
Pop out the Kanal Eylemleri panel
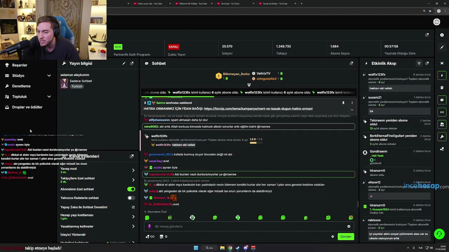[x=132, y=156]
